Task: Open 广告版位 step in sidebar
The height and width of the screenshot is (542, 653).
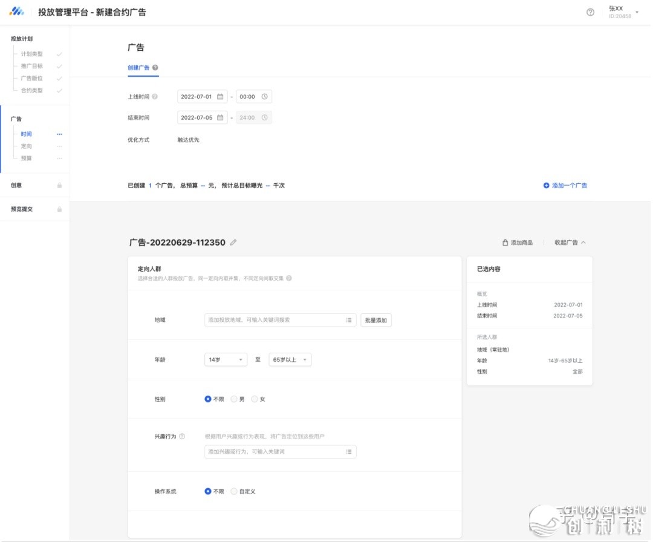Action: click(x=32, y=78)
